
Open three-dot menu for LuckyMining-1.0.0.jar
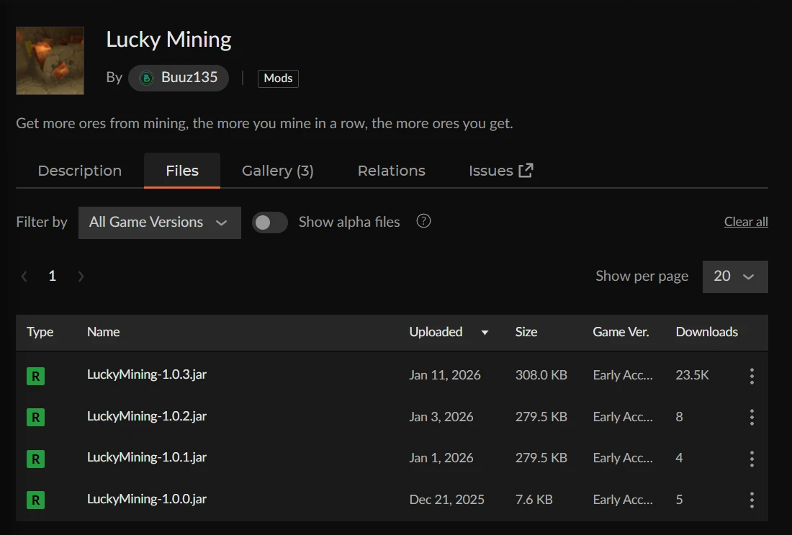click(x=752, y=500)
